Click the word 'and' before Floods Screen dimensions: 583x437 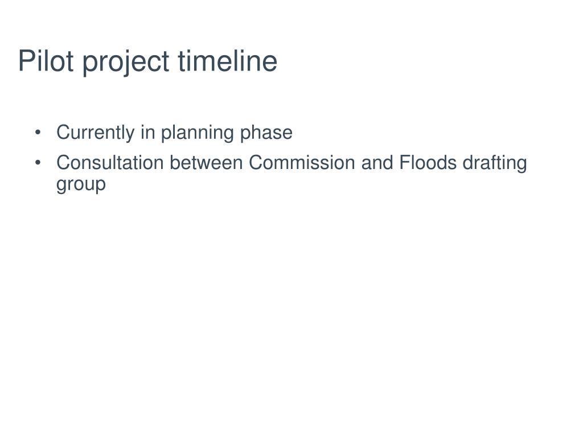377,163
